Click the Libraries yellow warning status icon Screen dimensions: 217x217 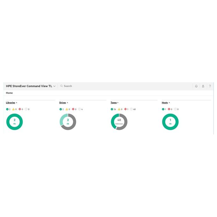point(13,109)
